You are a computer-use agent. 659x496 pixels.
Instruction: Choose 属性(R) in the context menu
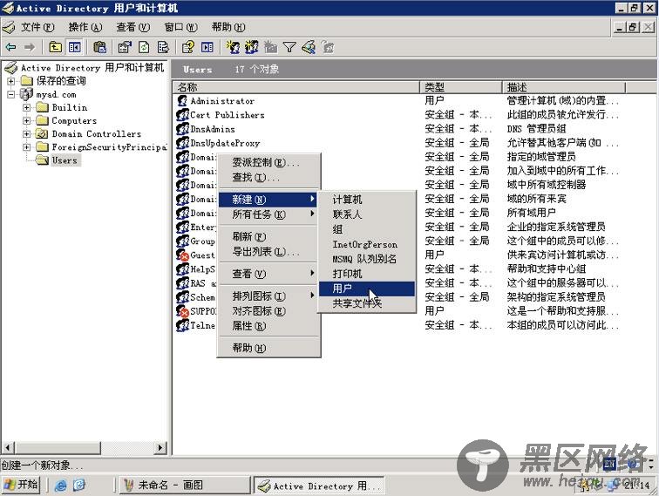coord(268,326)
